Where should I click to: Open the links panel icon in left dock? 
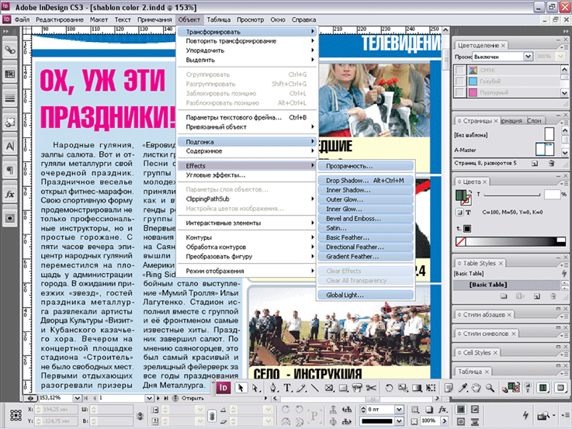[10, 50]
